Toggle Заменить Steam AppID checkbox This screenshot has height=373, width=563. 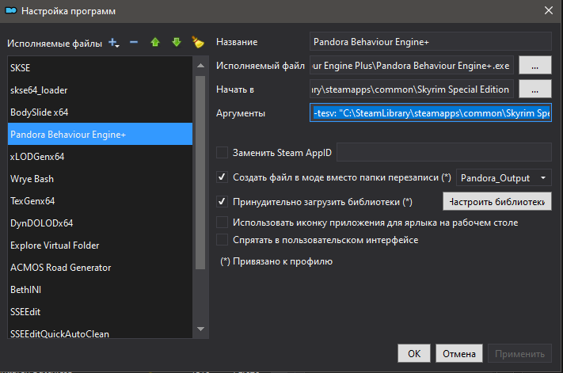(x=222, y=152)
